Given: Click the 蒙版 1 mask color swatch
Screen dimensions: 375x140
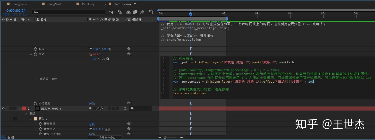Looking at the screenshot, I should 36,119.
